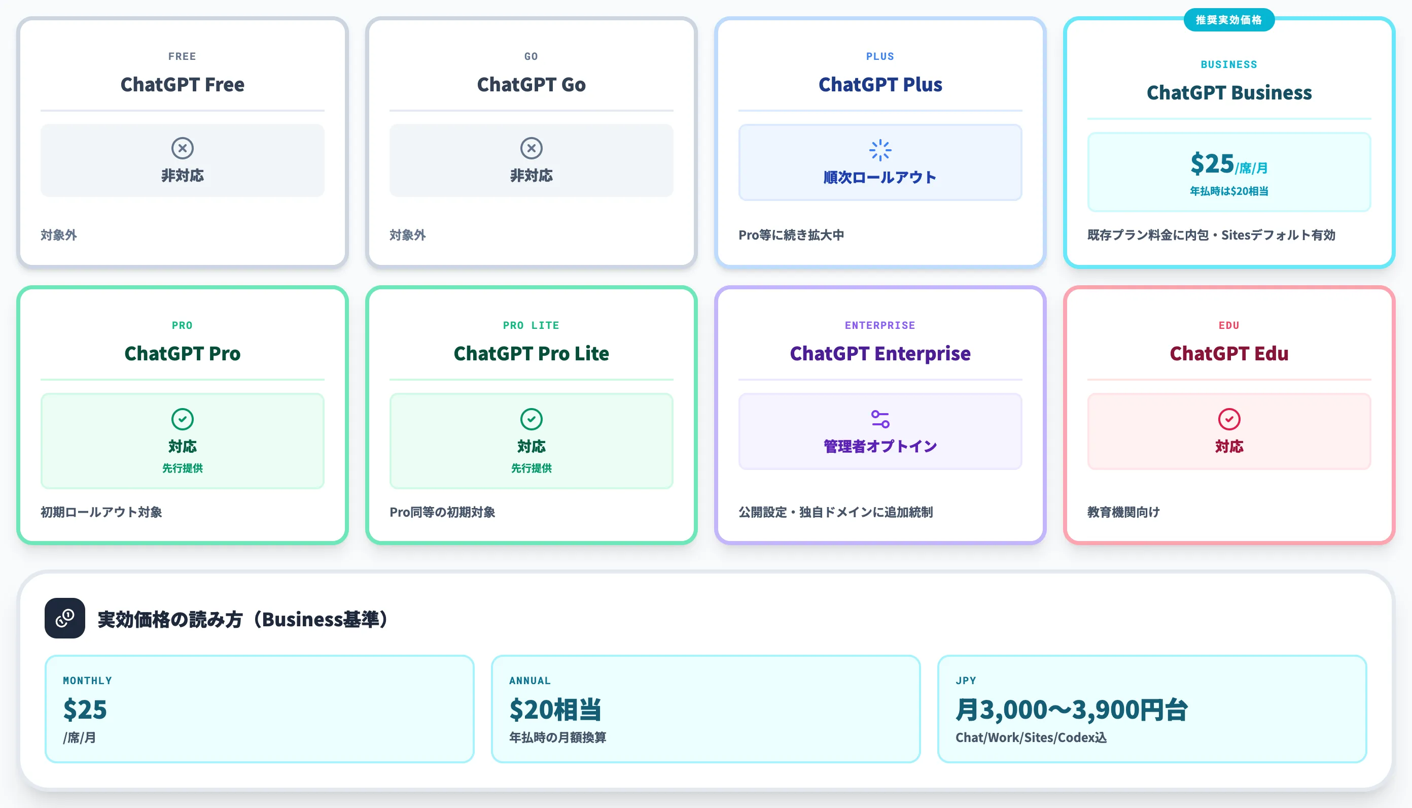Select the ChatGPT Pro heading
The image size is (1412, 808).
point(183,353)
